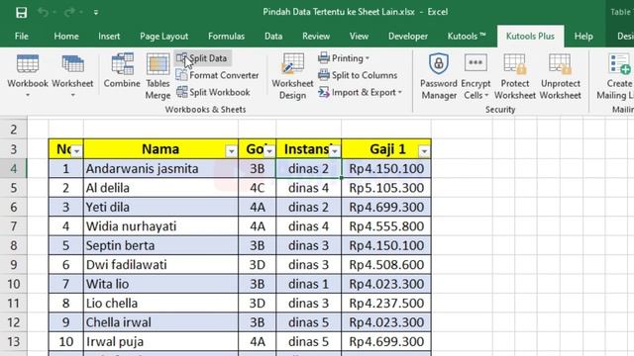This screenshot has height=356, width=634.
Task: Select the cell Al delila
Action: coord(160,188)
